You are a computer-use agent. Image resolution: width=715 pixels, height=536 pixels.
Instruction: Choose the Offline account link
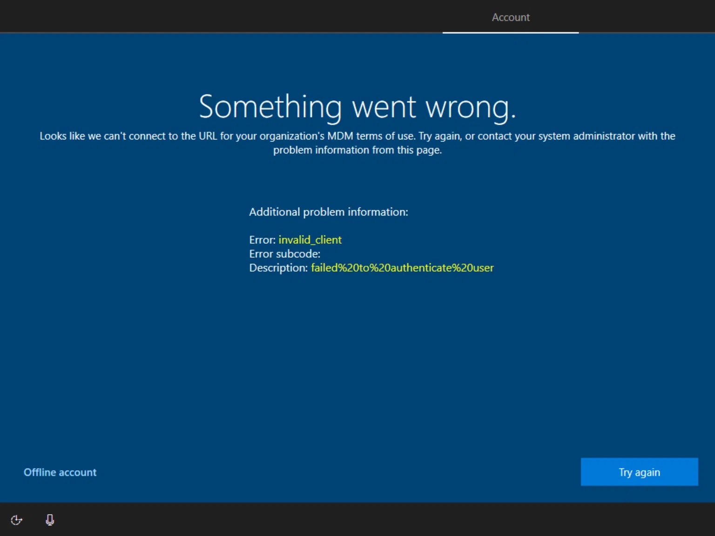coord(60,472)
